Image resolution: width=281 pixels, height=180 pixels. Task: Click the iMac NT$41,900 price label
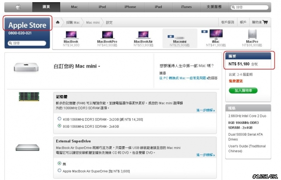pyautogui.click(x=216, y=45)
